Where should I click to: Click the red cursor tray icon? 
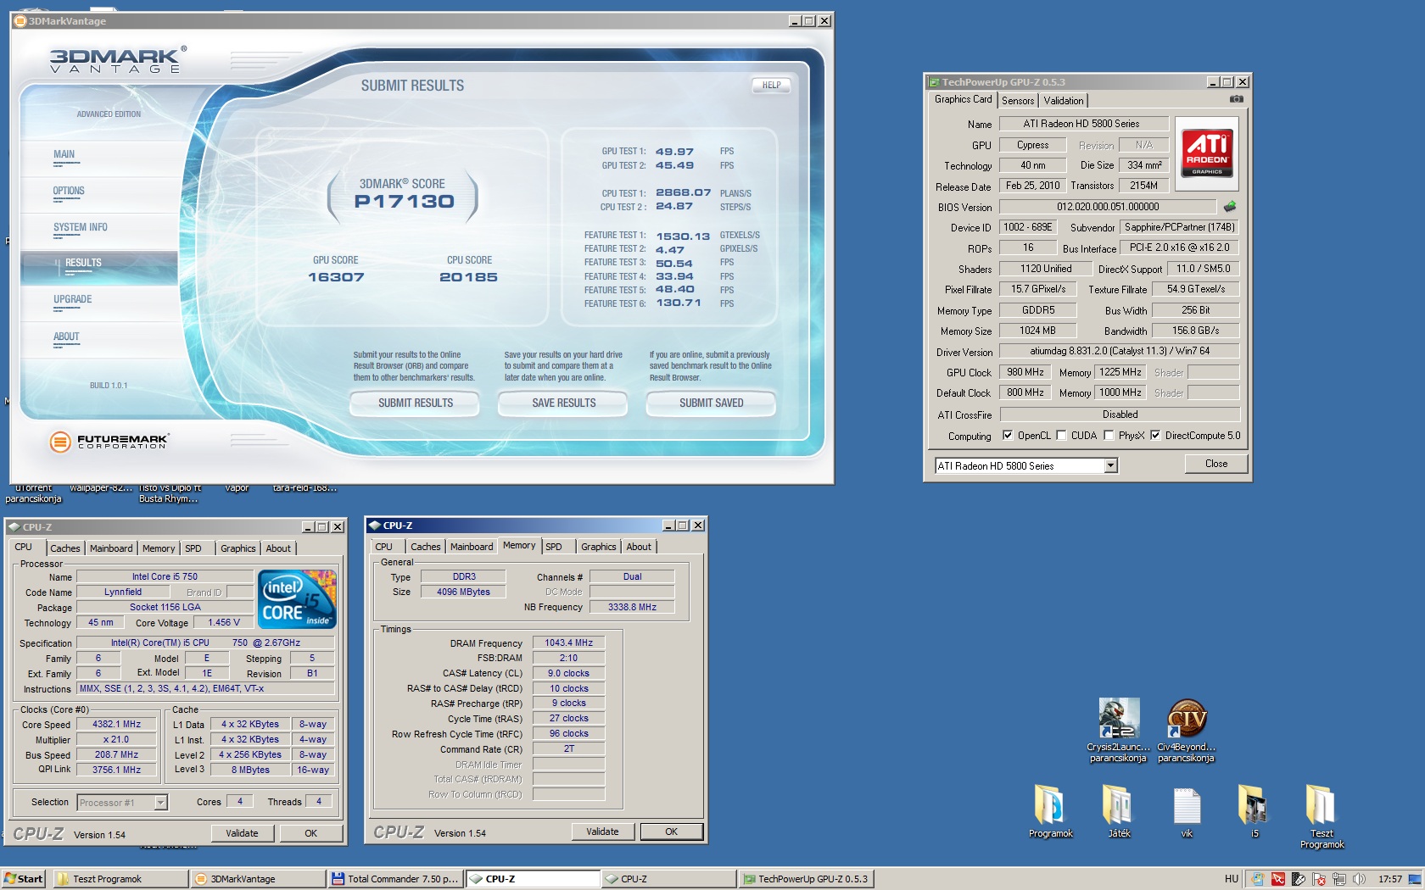[1277, 879]
